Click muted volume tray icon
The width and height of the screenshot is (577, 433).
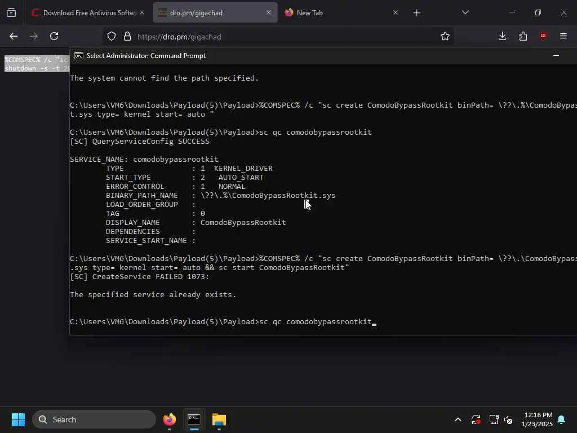pos(509,419)
